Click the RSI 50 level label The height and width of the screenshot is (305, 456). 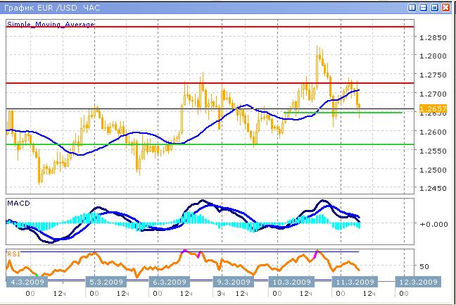click(425, 267)
